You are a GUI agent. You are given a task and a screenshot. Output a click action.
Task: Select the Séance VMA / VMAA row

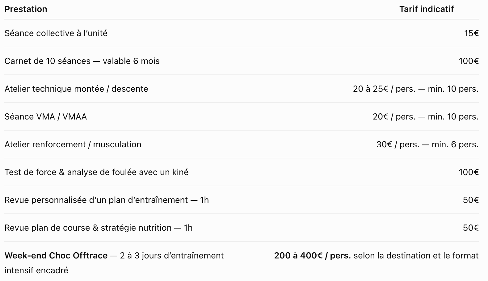pyautogui.click(x=242, y=116)
